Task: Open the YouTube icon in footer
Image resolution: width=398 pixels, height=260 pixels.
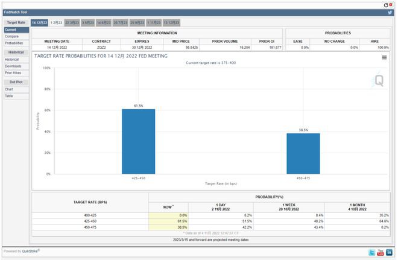Action: coord(381,252)
